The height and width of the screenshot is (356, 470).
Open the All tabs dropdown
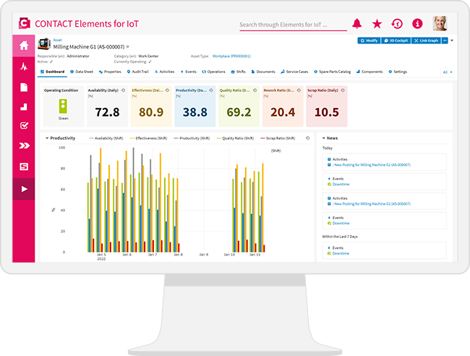click(448, 72)
